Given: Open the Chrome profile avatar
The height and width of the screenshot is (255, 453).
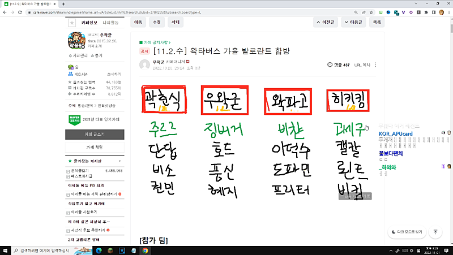Looking at the screenshot, I should [441, 12].
